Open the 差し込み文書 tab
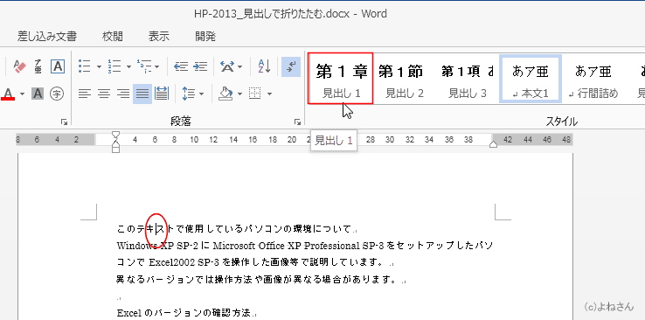Image resolution: width=645 pixels, height=320 pixels. pyautogui.click(x=47, y=37)
